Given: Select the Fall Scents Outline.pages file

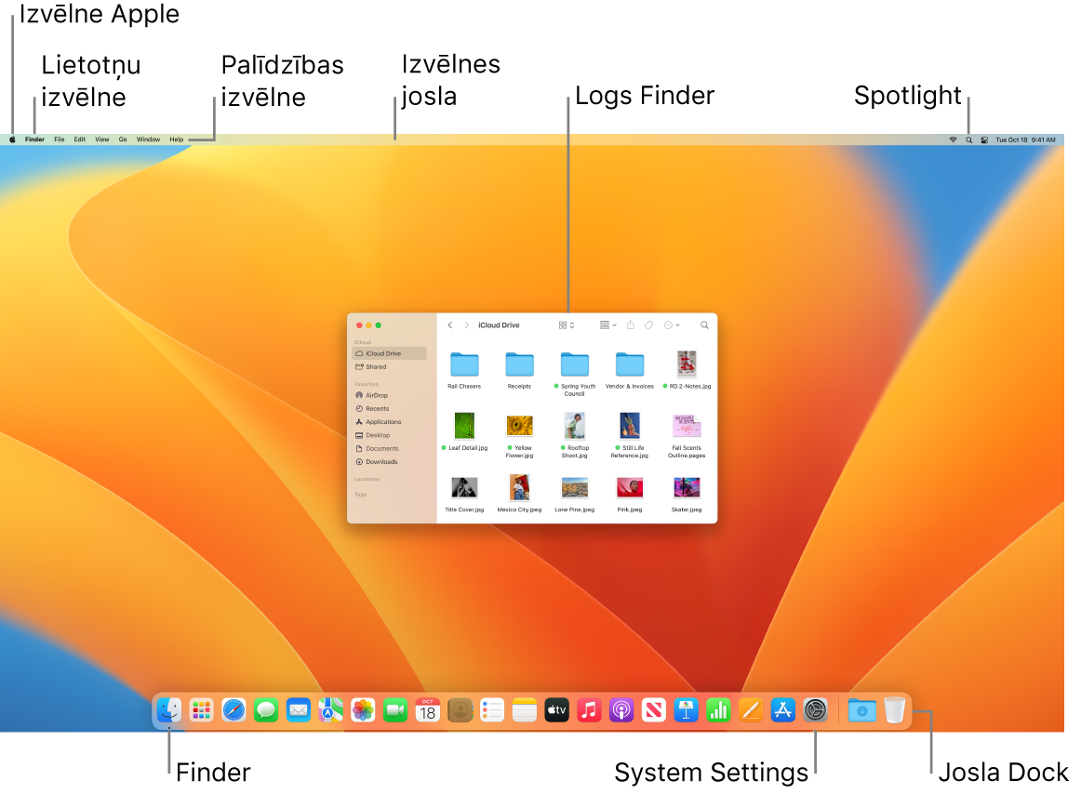Looking at the screenshot, I should pos(686,426).
